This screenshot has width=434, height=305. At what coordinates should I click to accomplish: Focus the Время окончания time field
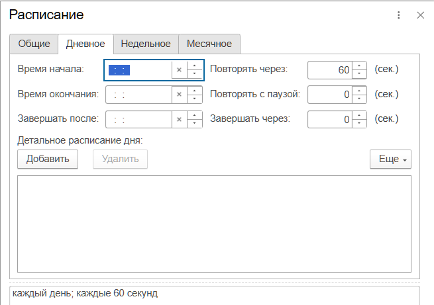139,95
